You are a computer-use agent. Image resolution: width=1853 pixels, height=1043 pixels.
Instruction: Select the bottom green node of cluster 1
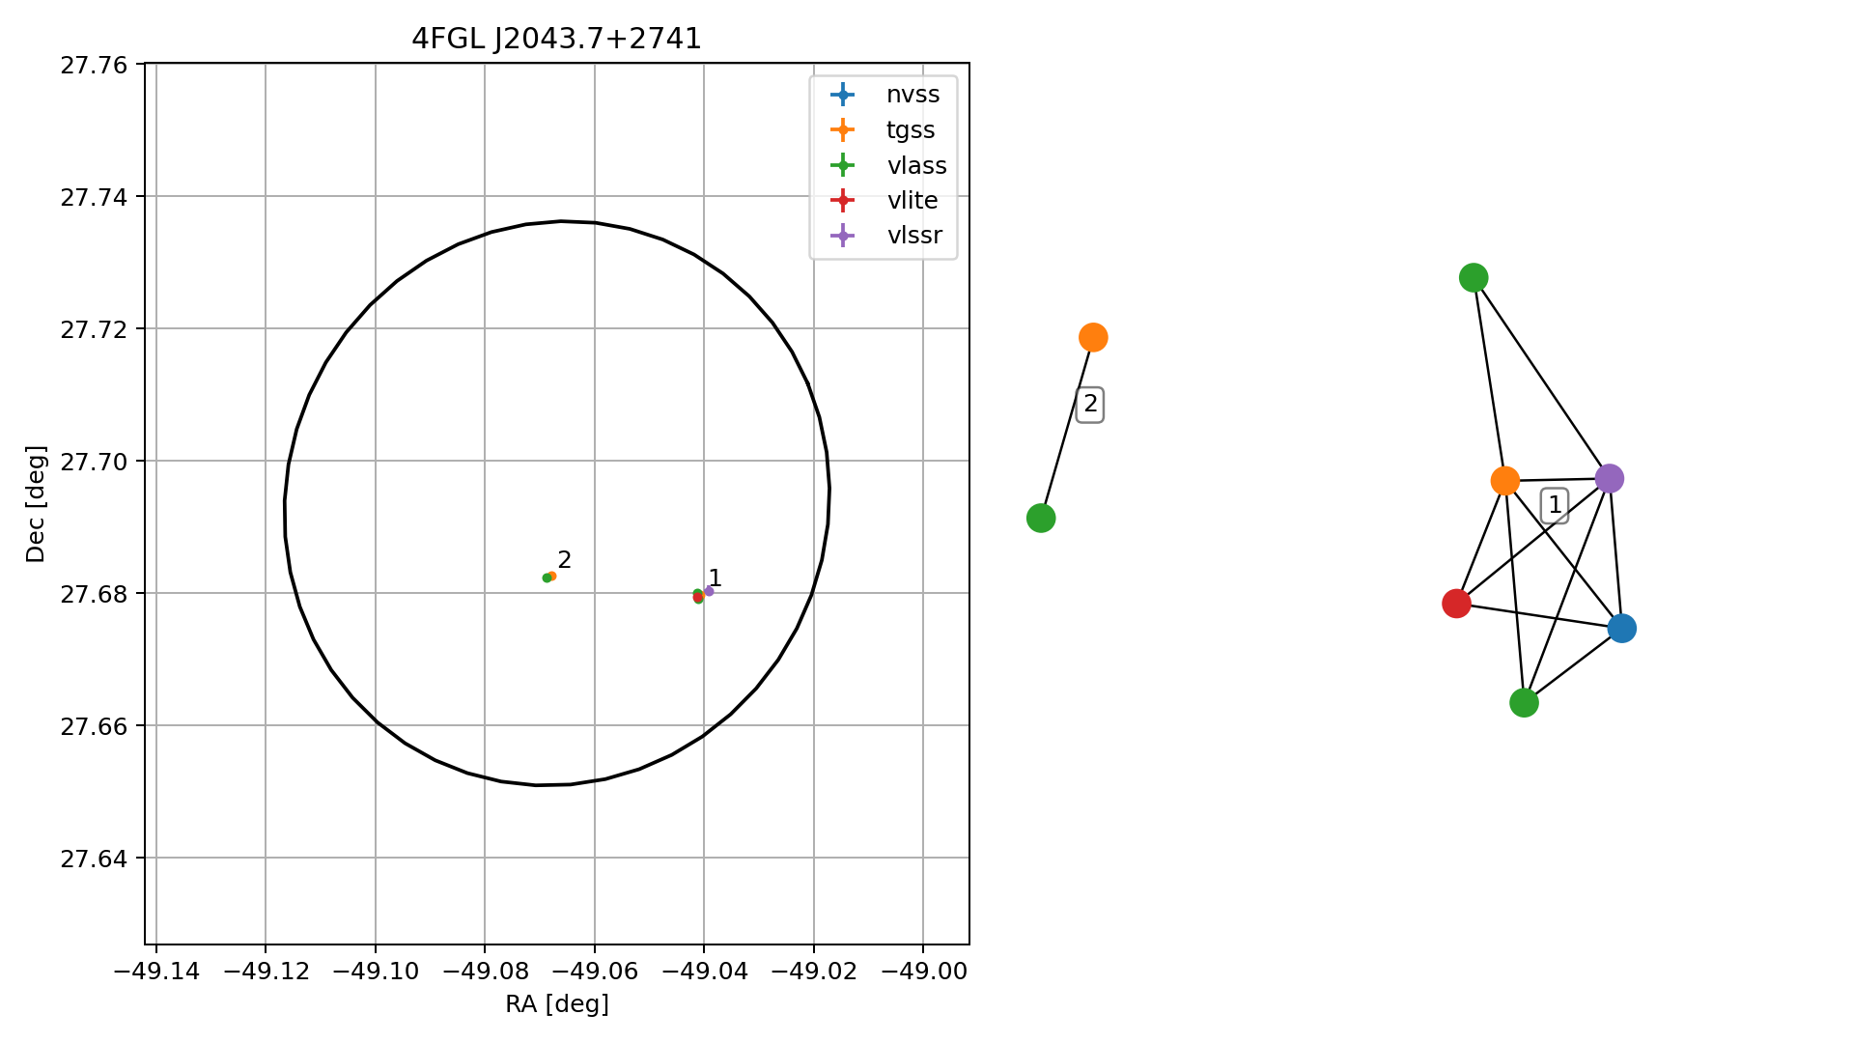[1524, 703]
